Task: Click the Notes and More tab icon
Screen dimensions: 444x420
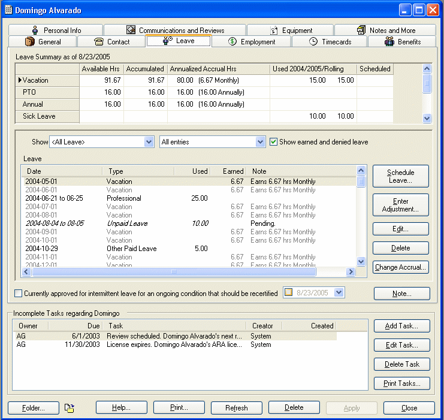Action: (361, 31)
